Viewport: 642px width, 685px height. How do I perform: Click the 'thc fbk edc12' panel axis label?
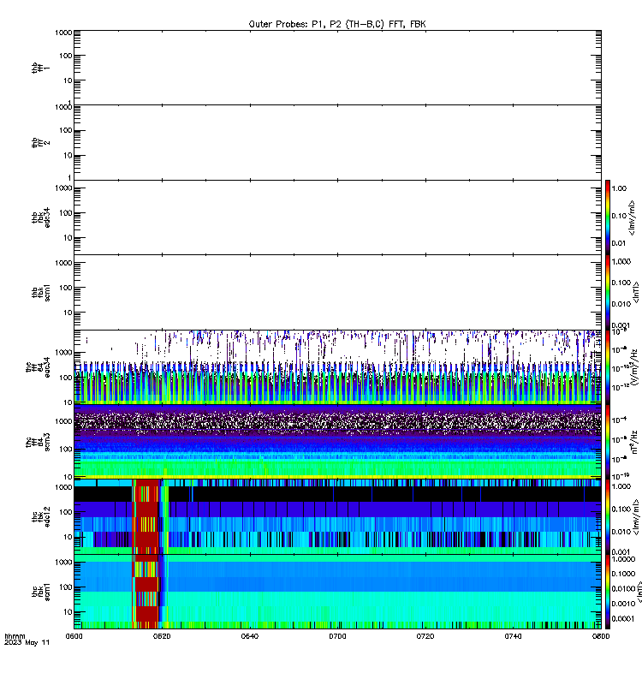(x=40, y=517)
